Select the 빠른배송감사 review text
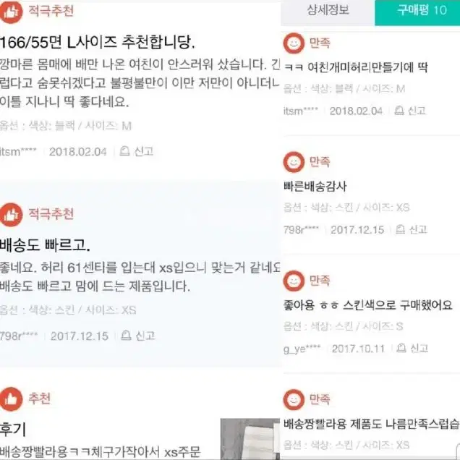The image size is (460, 460). [315, 187]
